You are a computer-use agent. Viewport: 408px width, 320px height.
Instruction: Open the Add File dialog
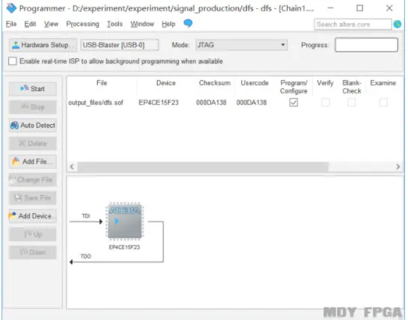(x=33, y=161)
